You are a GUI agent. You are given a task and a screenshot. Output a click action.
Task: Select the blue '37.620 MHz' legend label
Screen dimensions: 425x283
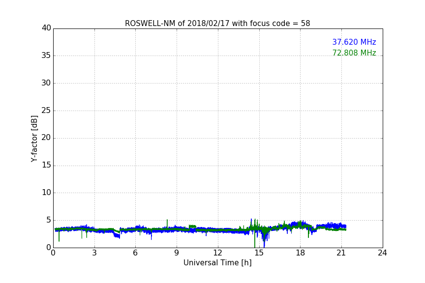click(354, 42)
